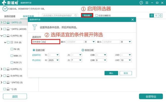Confirm filter with 确认 button

(x=111, y=73)
